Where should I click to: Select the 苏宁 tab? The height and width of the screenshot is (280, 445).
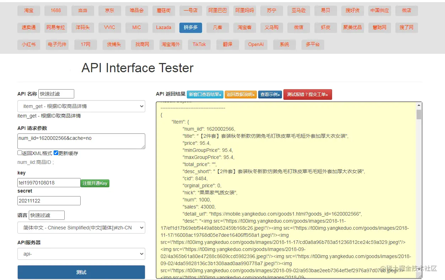[272, 11]
